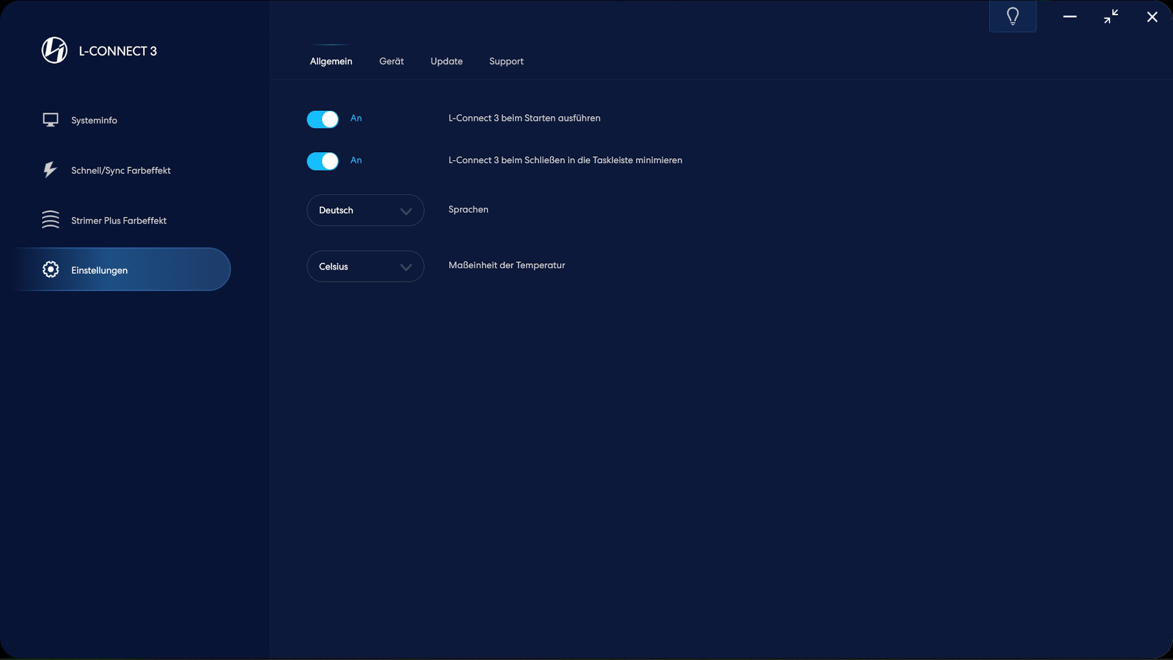Screen dimensions: 1173x660
Task: Select the Einstellungen sidebar item
Action: (x=122, y=269)
